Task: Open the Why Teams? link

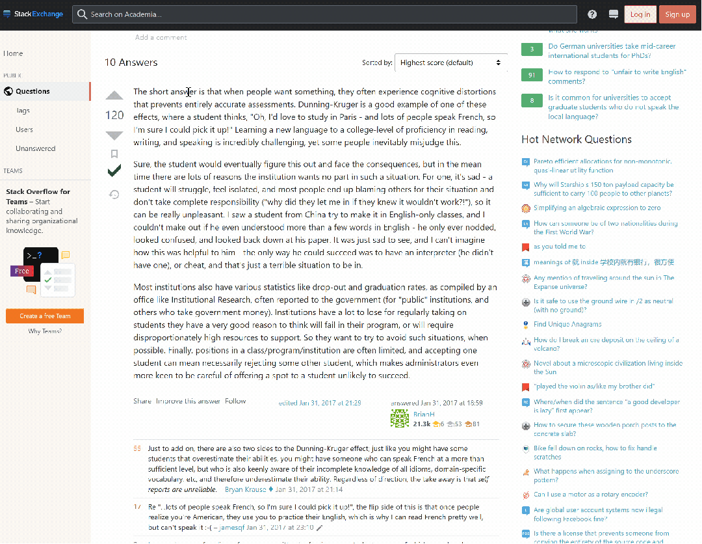Action: click(x=45, y=331)
